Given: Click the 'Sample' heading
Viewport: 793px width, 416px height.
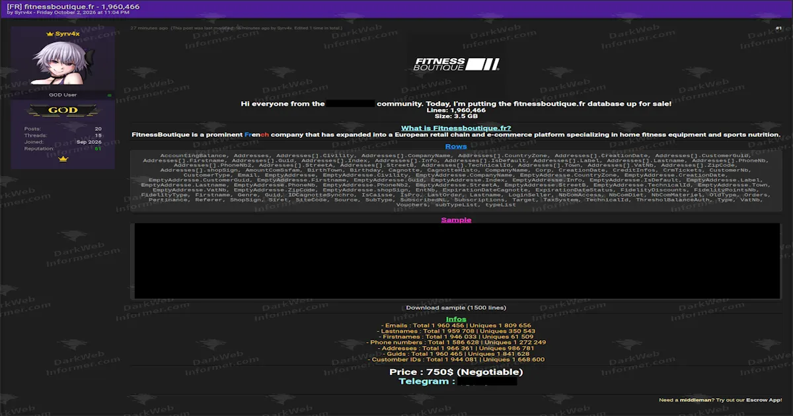Looking at the screenshot, I should (456, 220).
